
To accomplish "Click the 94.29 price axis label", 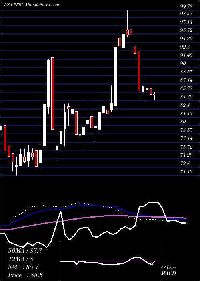I will (x=186, y=39).
